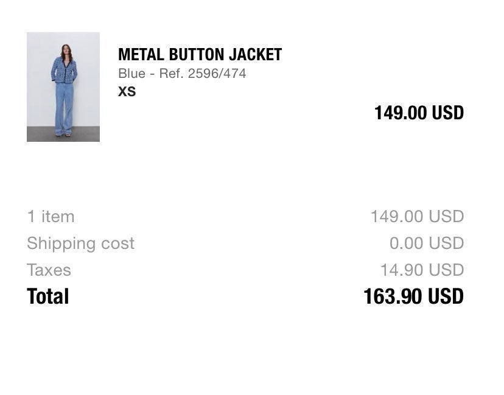Click the light blue jeans in the photo
Image resolution: width=504 pixels, height=395 pixels.
[64, 108]
